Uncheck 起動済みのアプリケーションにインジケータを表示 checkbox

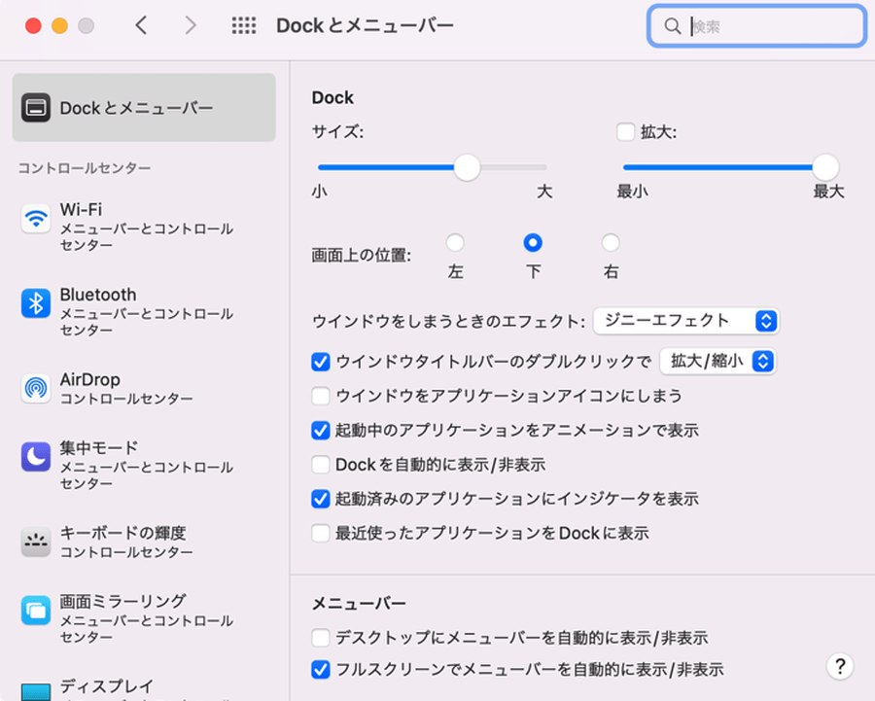pyautogui.click(x=320, y=499)
